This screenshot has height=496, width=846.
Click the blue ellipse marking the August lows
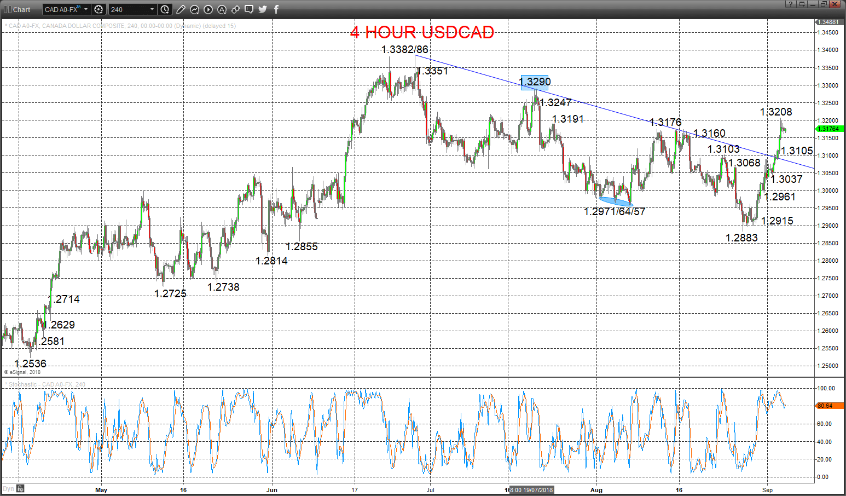(x=616, y=201)
